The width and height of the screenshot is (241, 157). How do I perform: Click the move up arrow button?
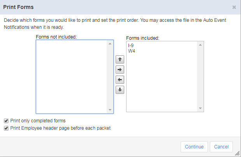(x=120, y=60)
